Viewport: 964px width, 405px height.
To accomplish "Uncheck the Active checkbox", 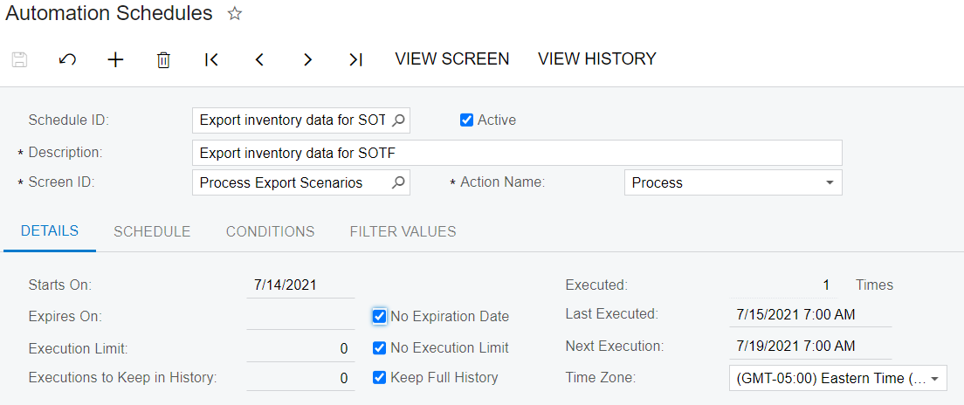I will point(466,120).
